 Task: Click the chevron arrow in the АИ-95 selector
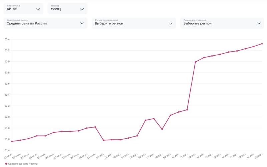(x=38, y=9)
